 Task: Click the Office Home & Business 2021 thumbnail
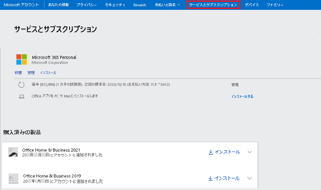[x=13, y=152]
